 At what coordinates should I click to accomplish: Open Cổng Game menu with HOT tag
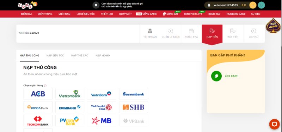click(x=146, y=14)
